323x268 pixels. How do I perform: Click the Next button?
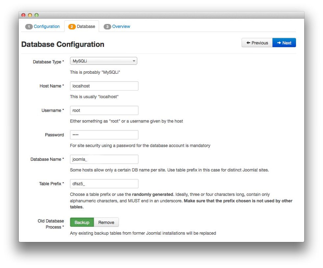coord(284,42)
